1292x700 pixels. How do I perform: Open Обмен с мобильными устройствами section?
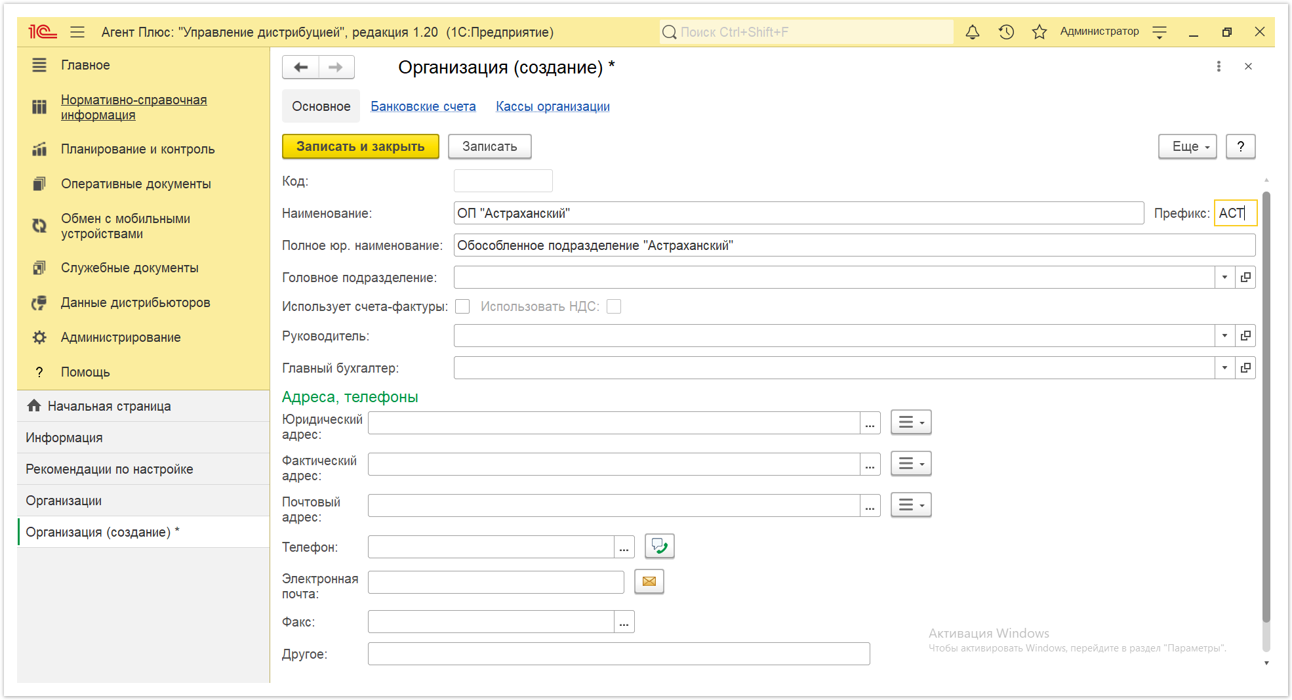[x=125, y=226]
